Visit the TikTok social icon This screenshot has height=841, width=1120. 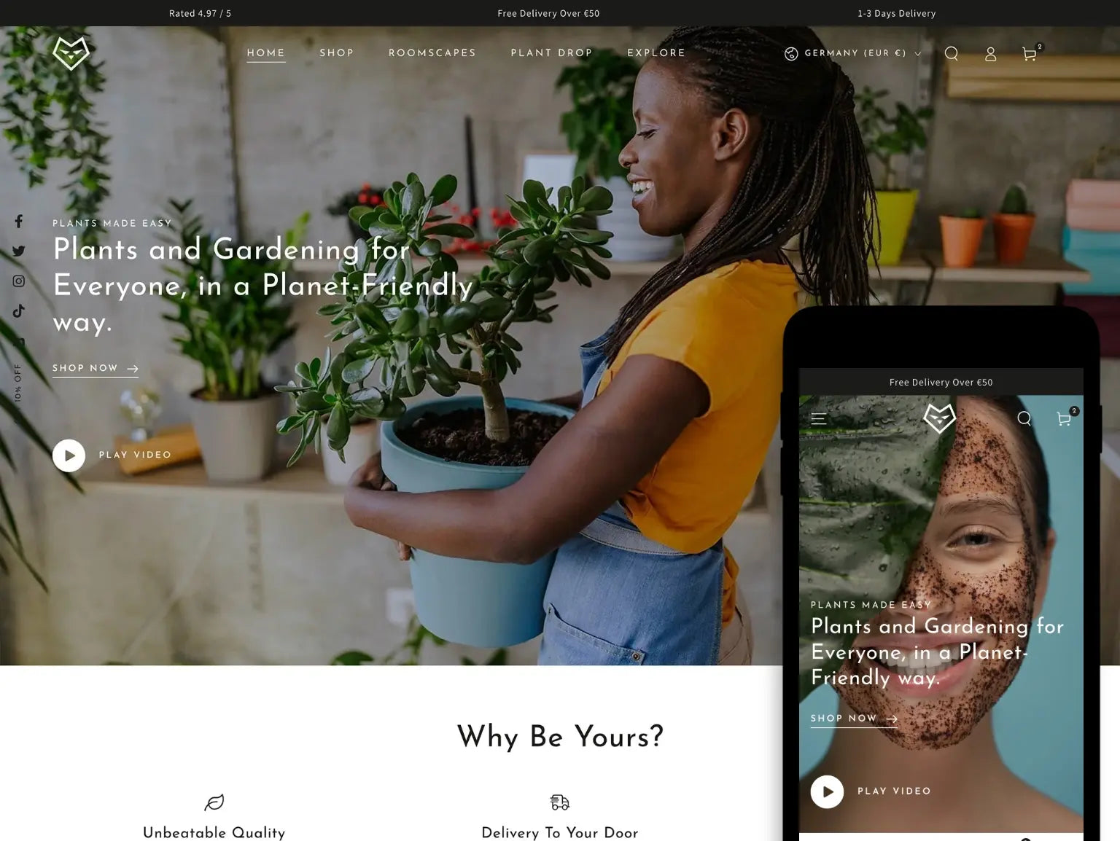click(19, 310)
